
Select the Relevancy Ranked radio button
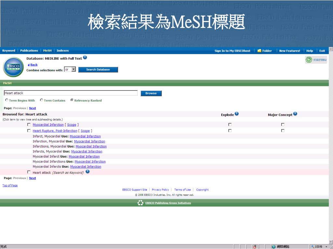pos(72,100)
